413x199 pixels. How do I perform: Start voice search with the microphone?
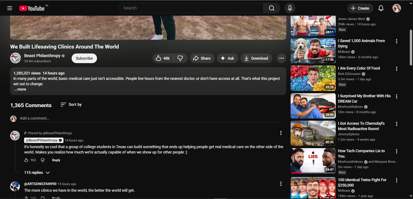coord(290,8)
